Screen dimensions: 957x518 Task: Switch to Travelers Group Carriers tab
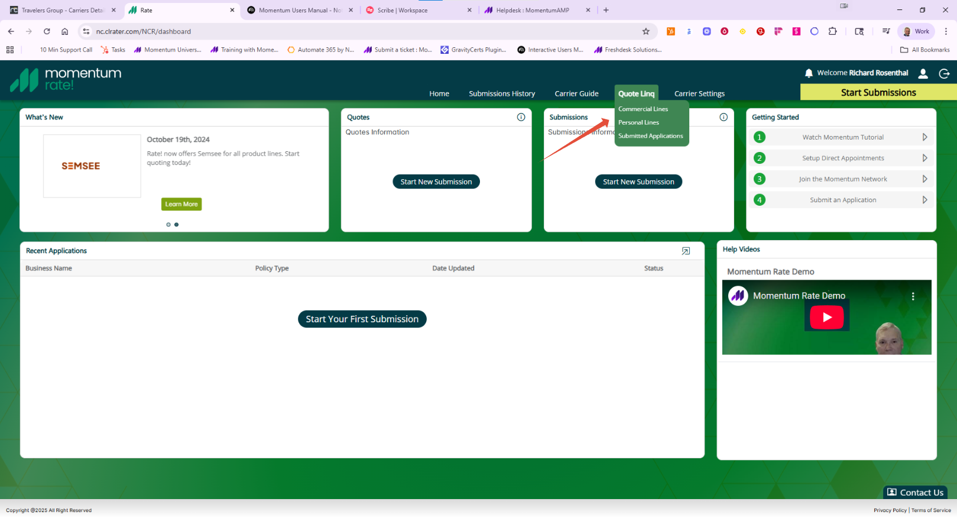62,10
